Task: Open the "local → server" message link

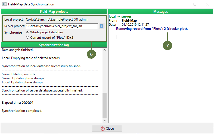Action: 120,17
